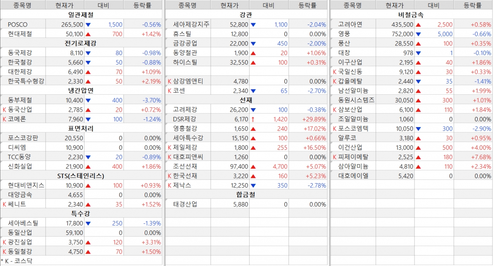The image size is (494, 266).
Task: Click the 선재 group heading
Action: click(x=246, y=100)
